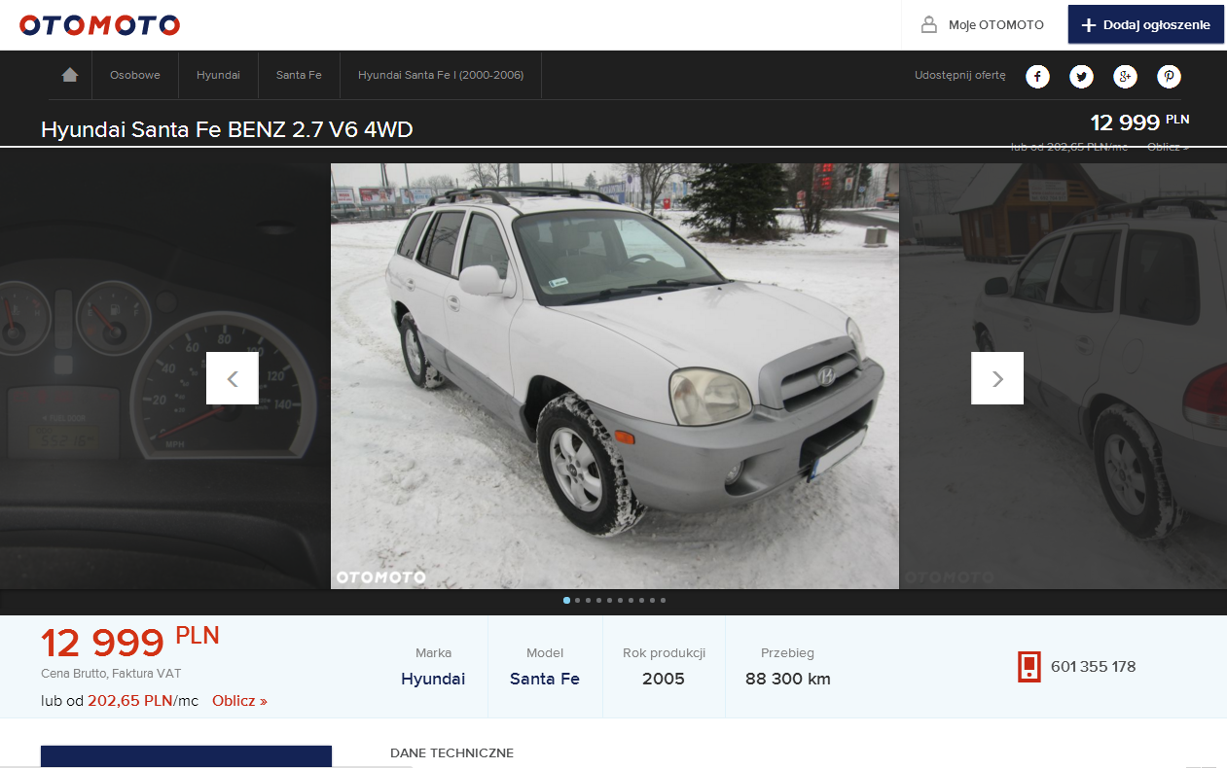Share offer on Google Plus

1125,77
